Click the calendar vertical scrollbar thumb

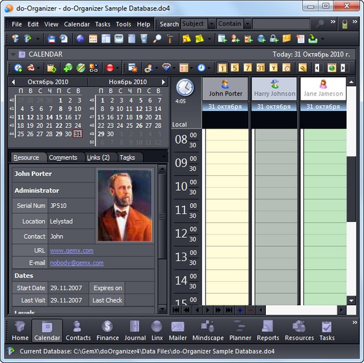[x=351, y=189]
